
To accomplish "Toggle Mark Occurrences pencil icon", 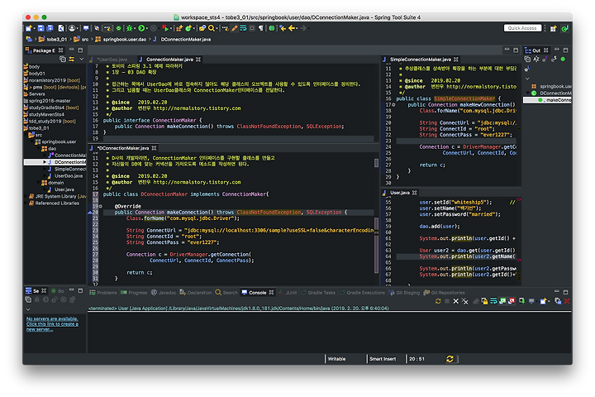I will pos(235,28).
